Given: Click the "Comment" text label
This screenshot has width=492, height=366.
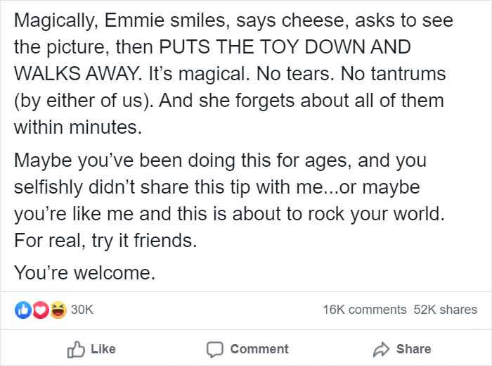Looking at the screenshot, I should tap(259, 348).
